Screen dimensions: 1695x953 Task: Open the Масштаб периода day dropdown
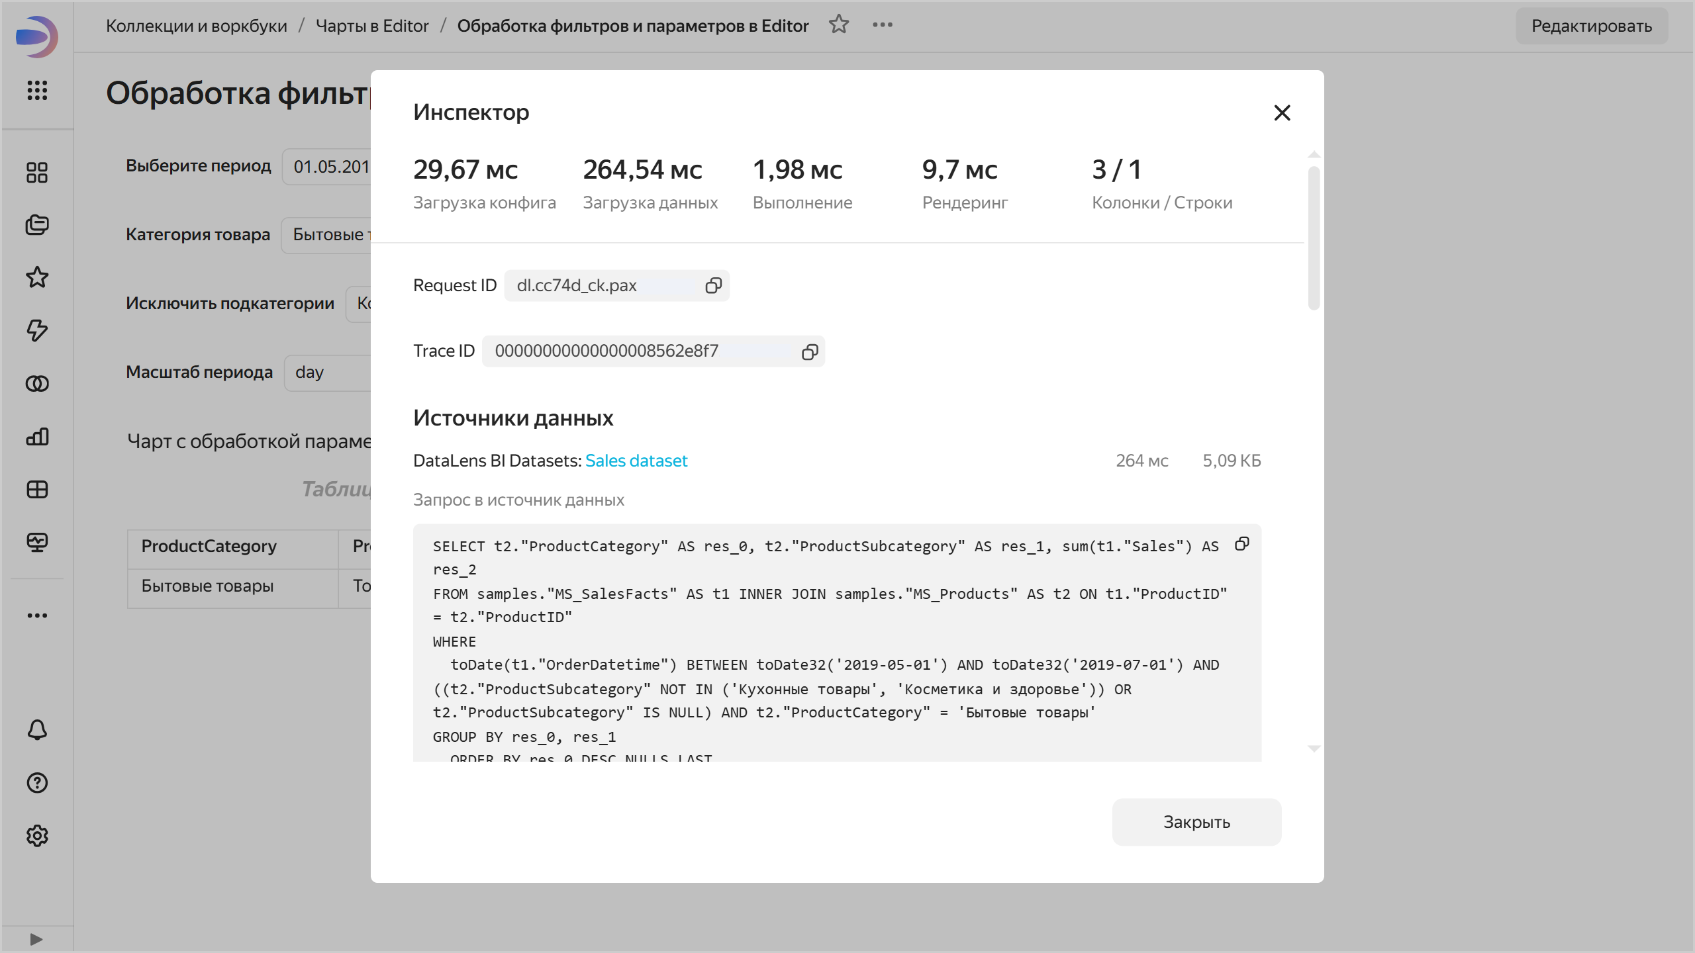tap(328, 373)
